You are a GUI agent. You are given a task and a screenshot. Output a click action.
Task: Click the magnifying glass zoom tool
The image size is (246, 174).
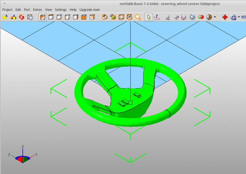click(138, 17)
